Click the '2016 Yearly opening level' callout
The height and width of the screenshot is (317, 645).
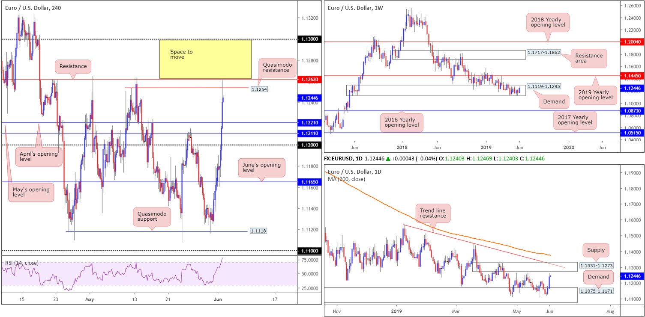[x=401, y=123]
